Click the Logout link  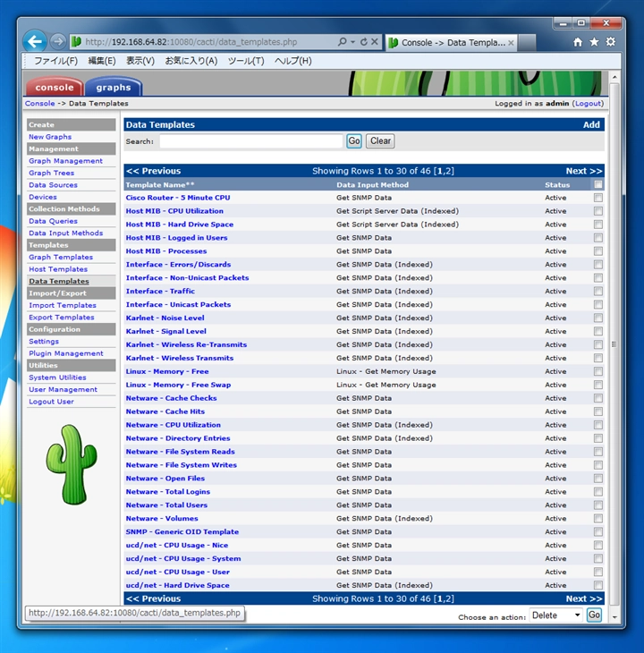point(588,103)
